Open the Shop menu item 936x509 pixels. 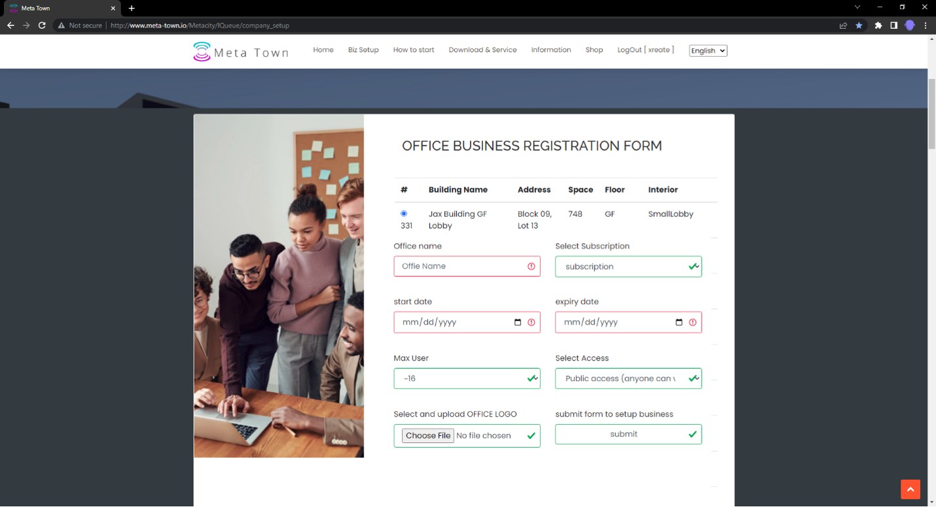(x=594, y=50)
